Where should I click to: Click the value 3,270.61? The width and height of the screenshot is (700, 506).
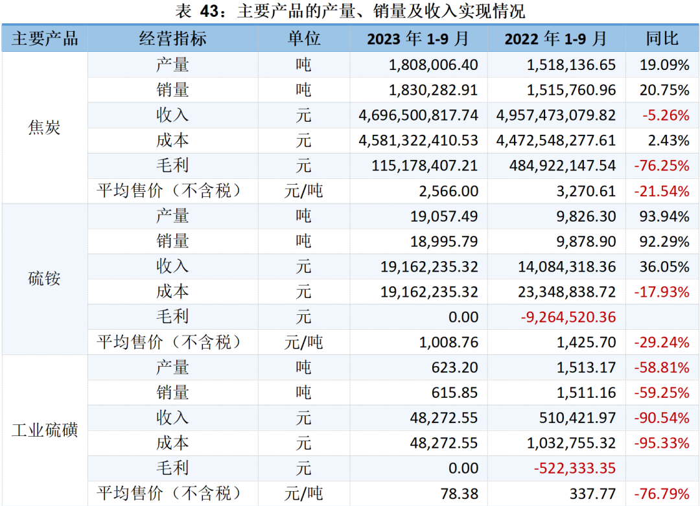pos(587,191)
